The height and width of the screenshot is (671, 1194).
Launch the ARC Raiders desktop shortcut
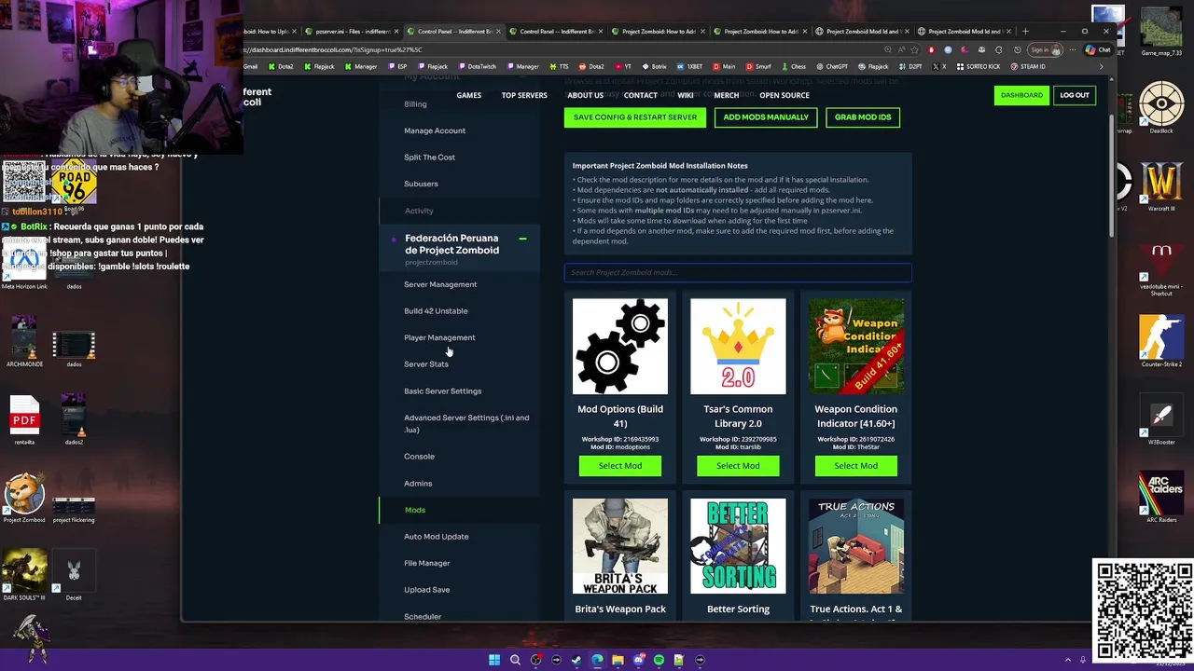click(x=1161, y=499)
